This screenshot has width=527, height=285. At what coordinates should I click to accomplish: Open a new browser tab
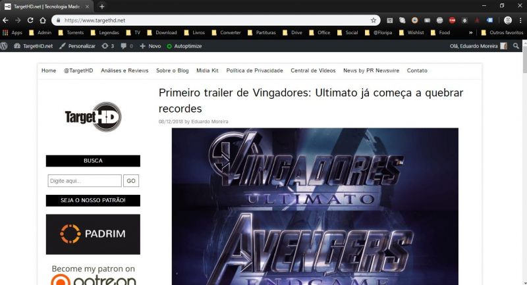point(101,6)
